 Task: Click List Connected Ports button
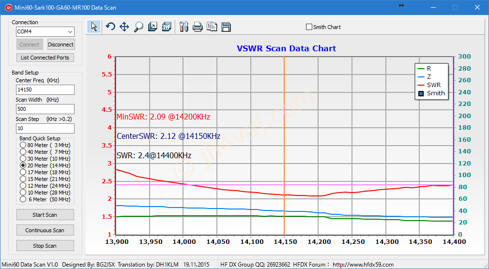click(x=45, y=58)
